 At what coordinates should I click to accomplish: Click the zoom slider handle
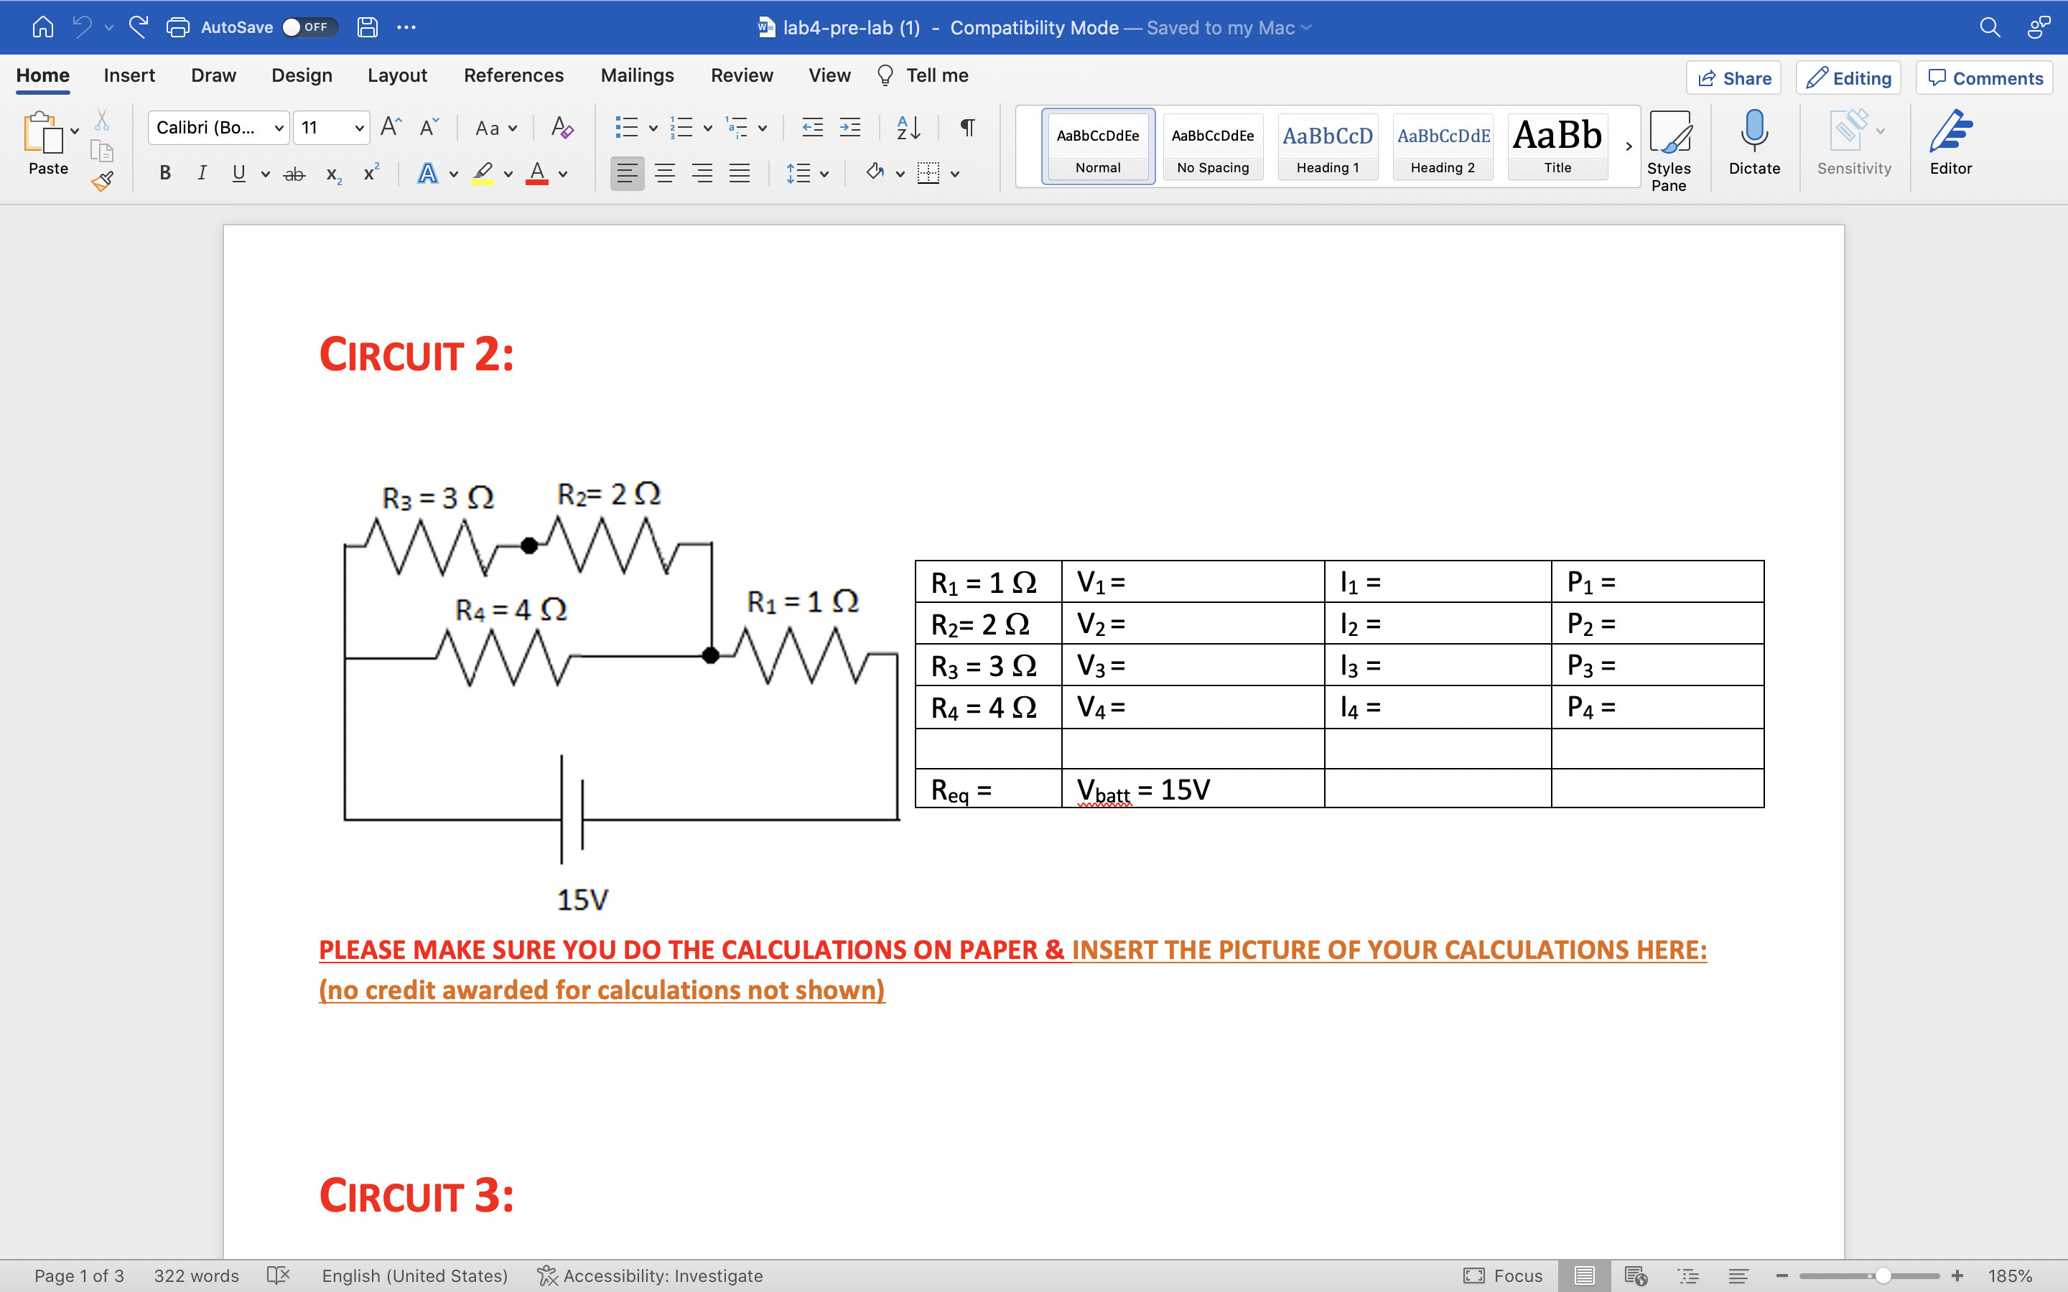pos(1883,1275)
